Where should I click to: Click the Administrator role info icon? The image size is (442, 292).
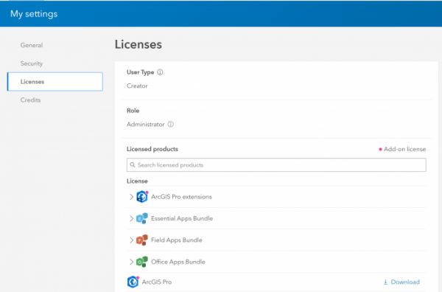point(171,125)
